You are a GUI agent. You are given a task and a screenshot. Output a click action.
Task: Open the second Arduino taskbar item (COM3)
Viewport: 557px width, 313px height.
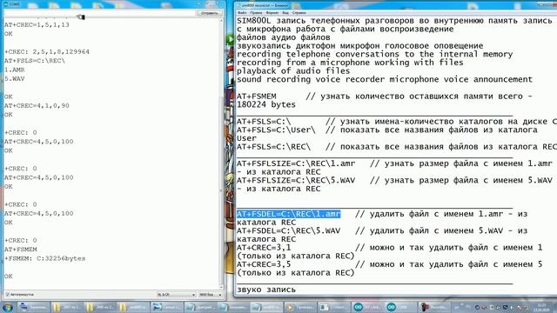[x=400, y=307]
